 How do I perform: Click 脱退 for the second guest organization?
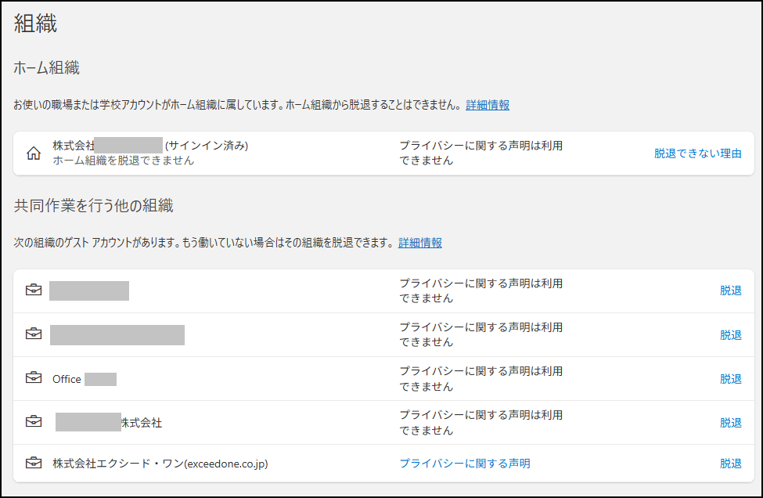pos(730,334)
